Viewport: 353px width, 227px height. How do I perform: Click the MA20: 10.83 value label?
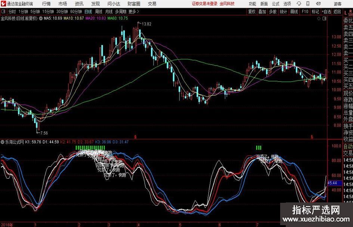[96, 18]
